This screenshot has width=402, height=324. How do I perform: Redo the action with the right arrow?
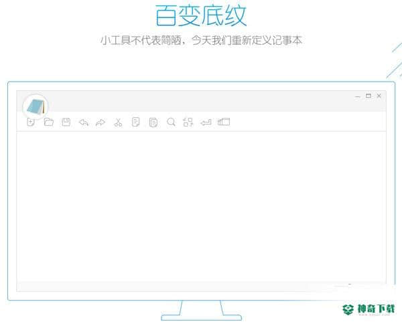100,123
